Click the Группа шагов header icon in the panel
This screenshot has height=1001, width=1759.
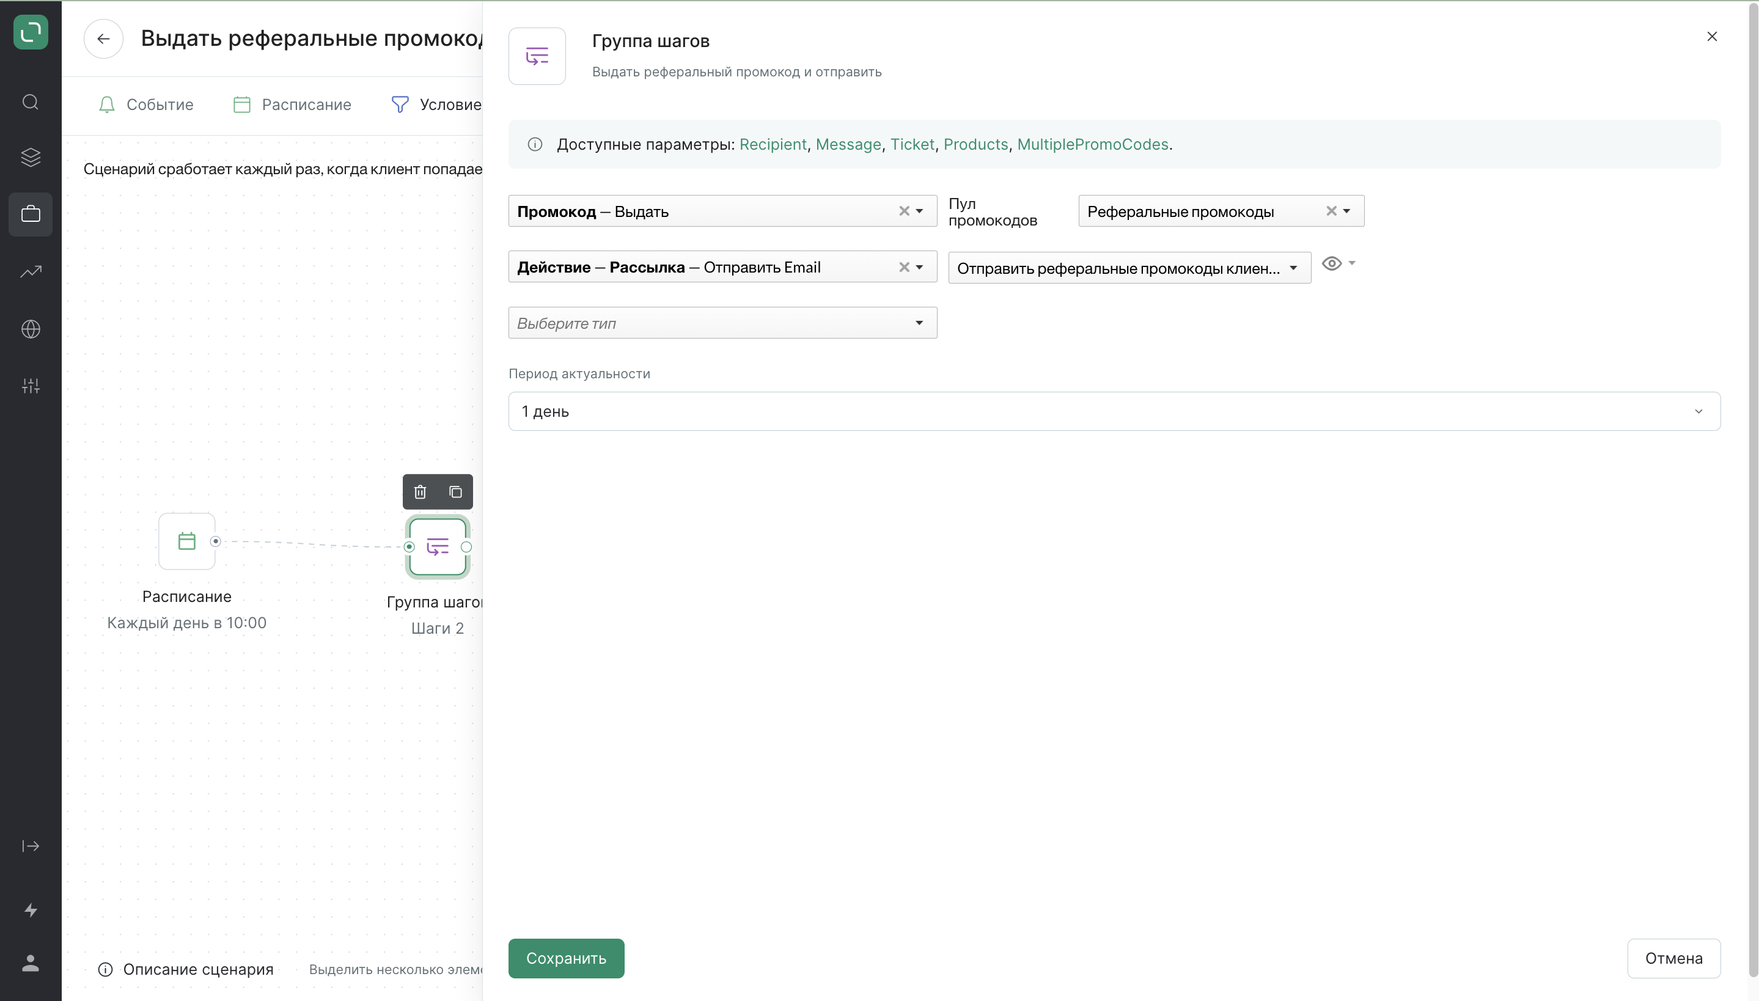pyautogui.click(x=537, y=56)
